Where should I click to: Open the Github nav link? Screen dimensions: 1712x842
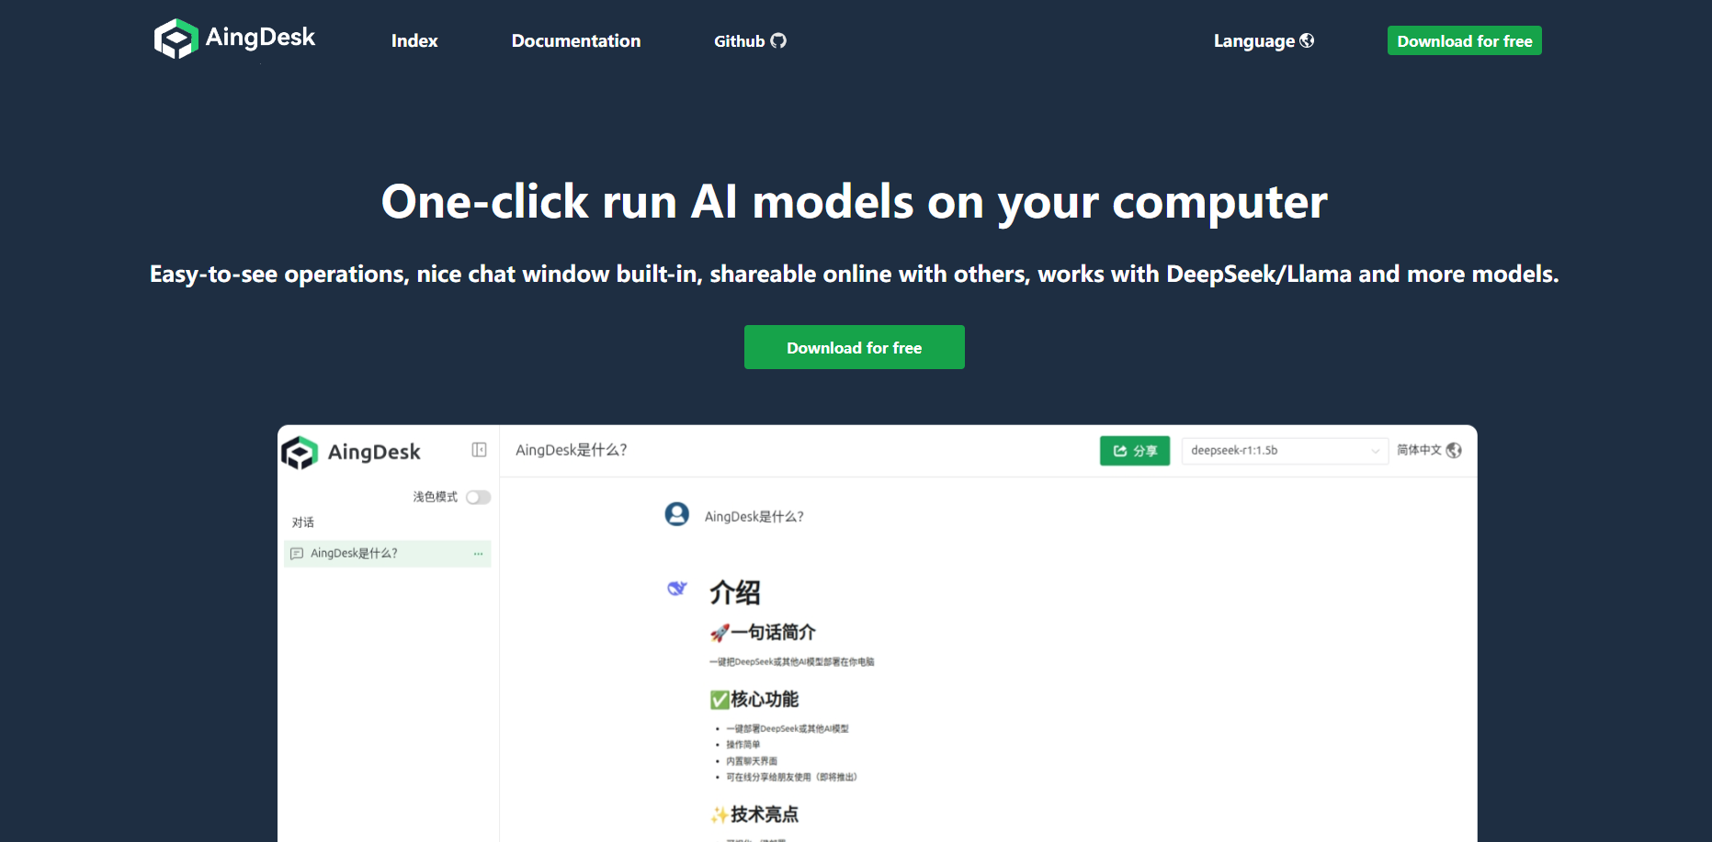[x=750, y=41]
